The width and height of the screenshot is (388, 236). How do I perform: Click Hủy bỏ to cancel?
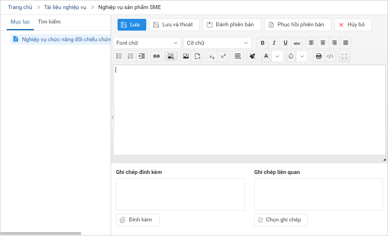point(353,25)
